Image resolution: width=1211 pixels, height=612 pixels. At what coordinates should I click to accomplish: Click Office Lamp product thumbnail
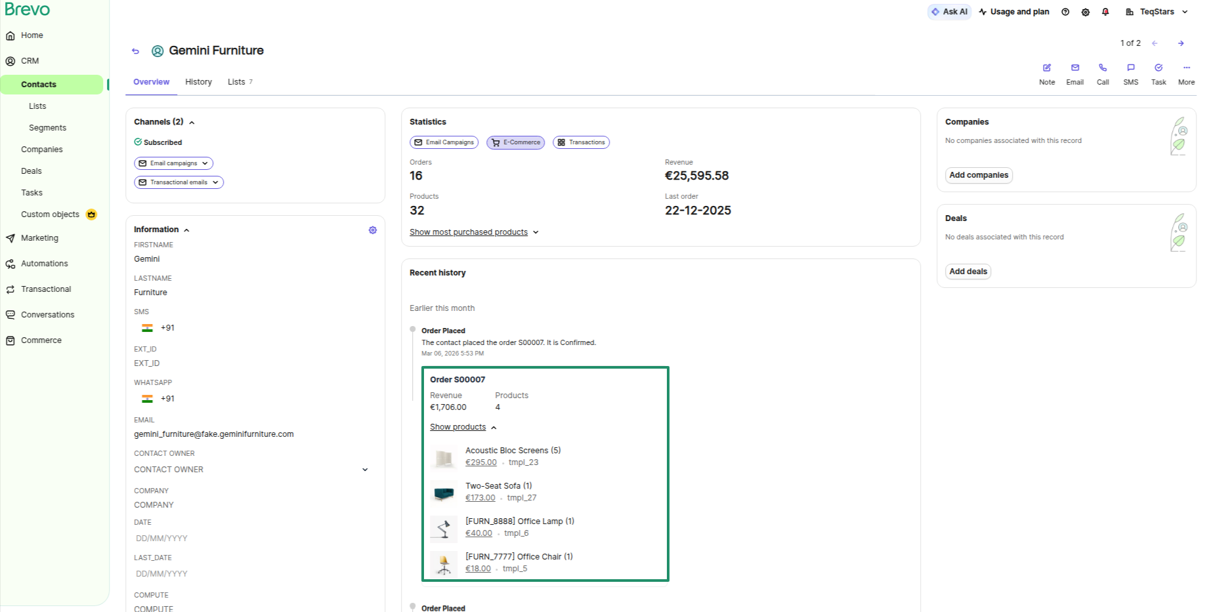coord(444,528)
